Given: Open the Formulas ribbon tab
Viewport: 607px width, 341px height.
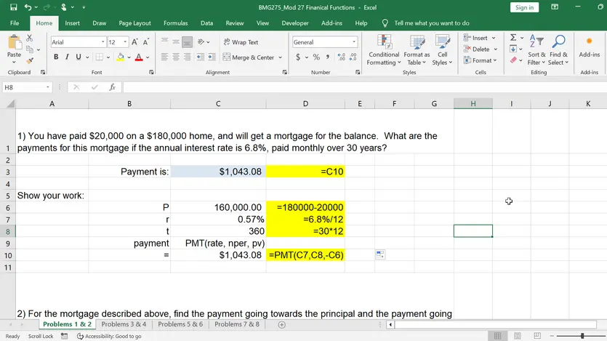Looking at the screenshot, I should click(175, 23).
